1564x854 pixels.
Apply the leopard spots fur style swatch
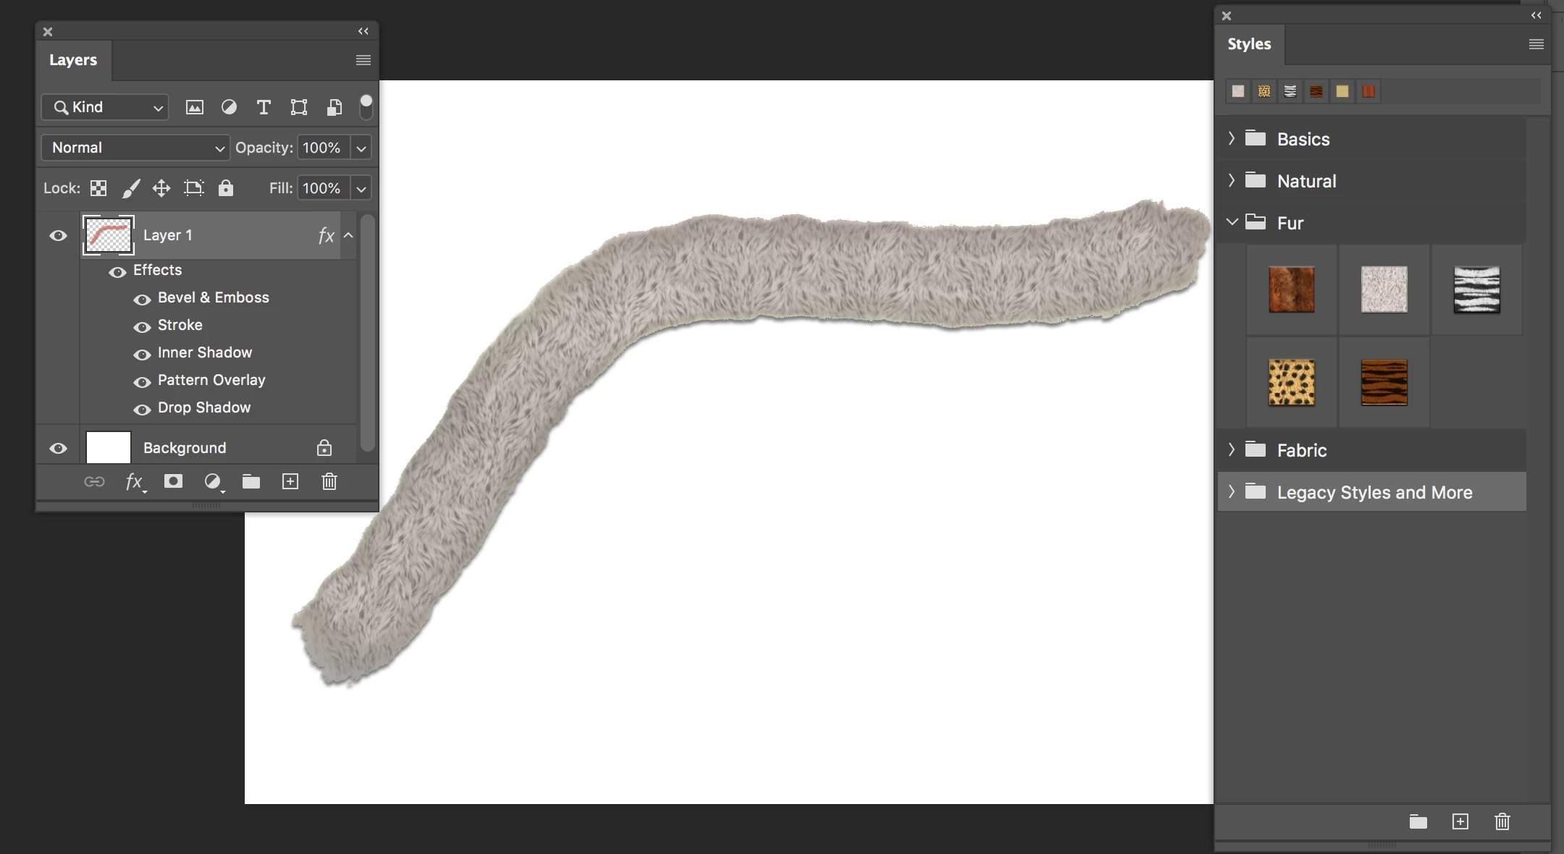click(x=1291, y=382)
